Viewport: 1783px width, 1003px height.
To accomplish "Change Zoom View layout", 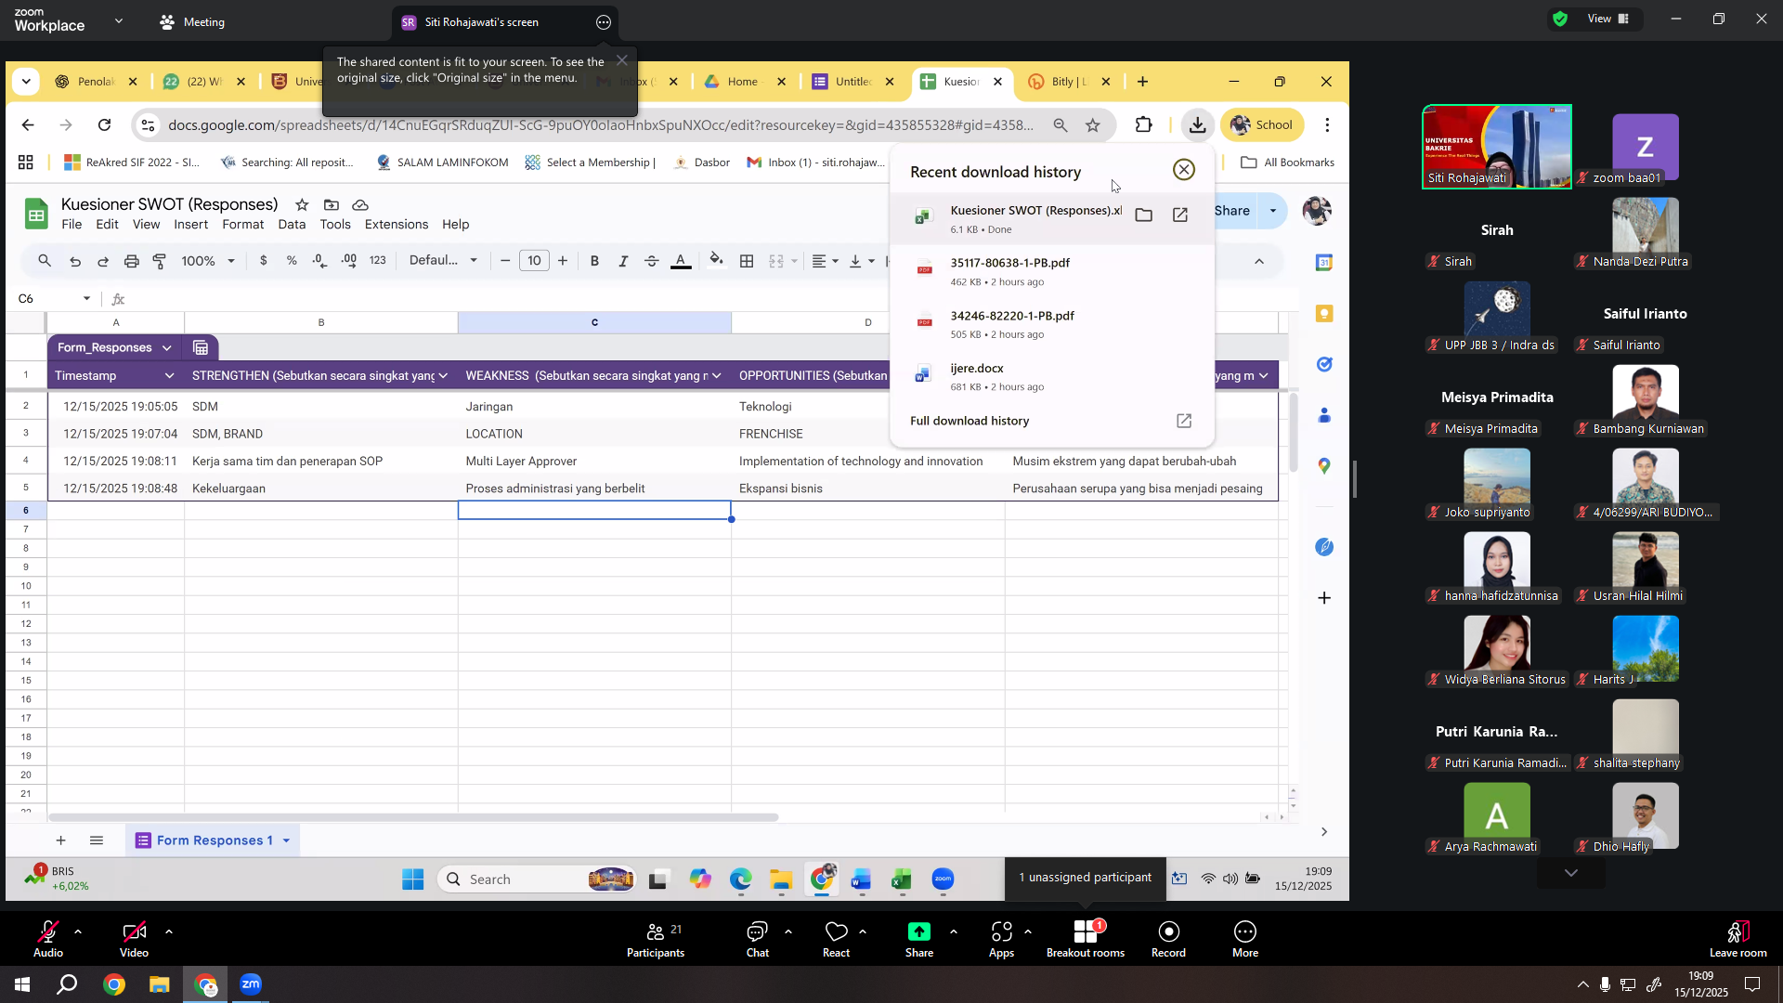I will click(1608, 19).
